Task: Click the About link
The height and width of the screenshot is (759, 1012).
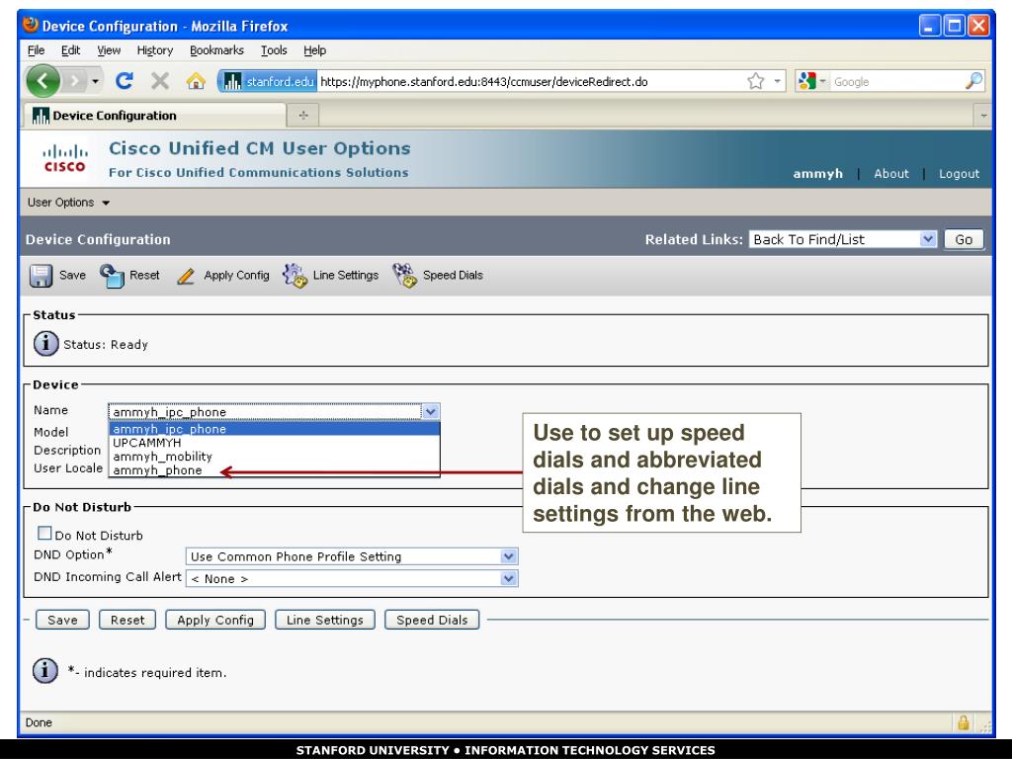Action: click(x=891, y=174)
